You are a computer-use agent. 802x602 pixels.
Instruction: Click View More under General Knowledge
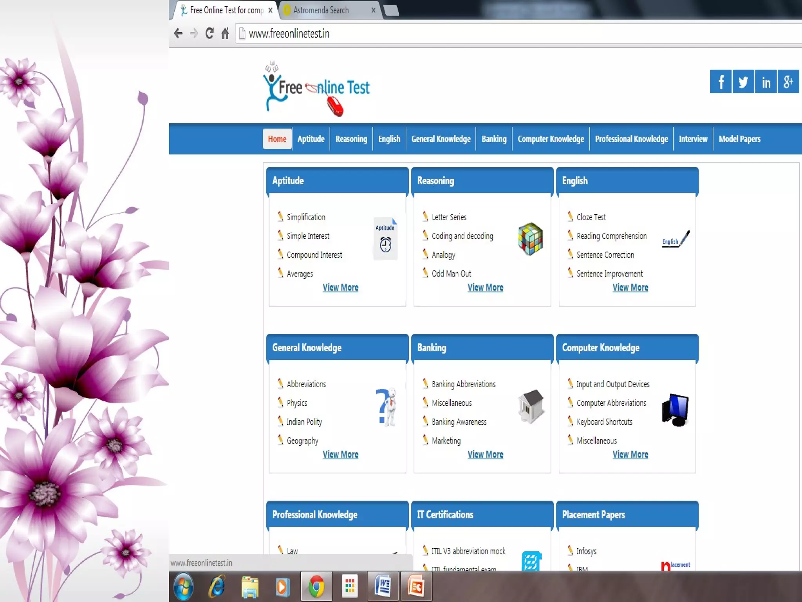pos(340,454)
